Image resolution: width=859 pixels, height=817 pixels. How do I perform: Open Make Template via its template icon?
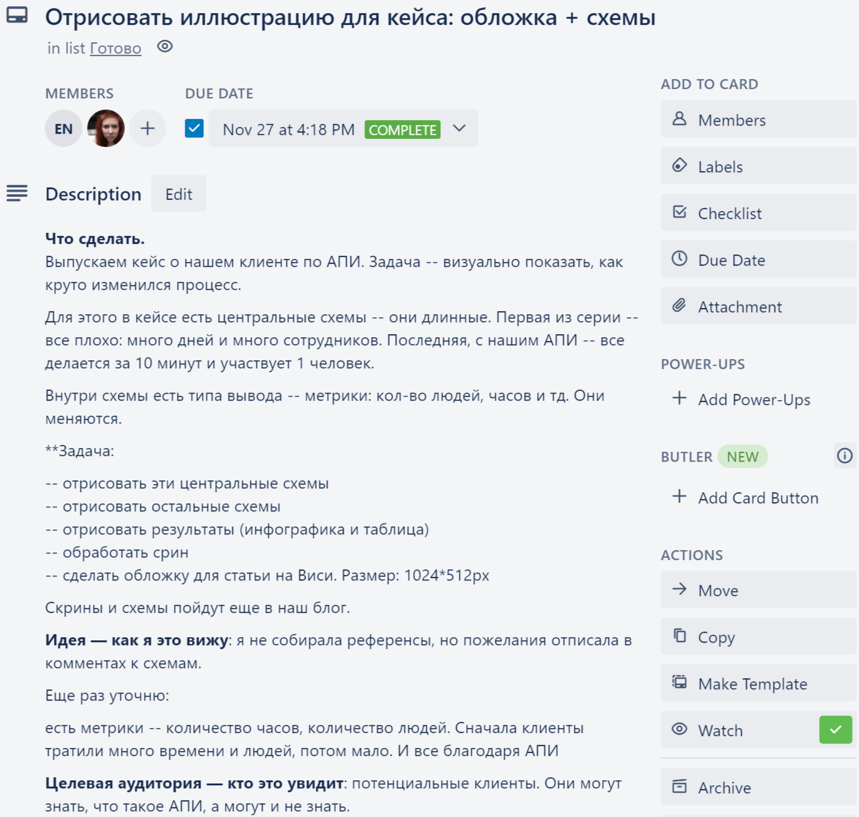pyautogui.click(x=680, y=683)
